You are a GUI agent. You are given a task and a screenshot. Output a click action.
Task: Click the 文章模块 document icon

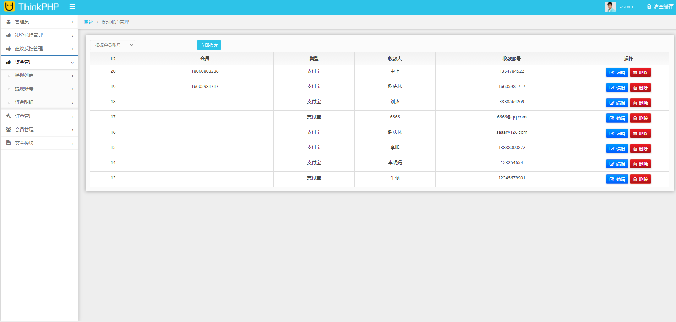pyautogui.click(x=9, y=143)
